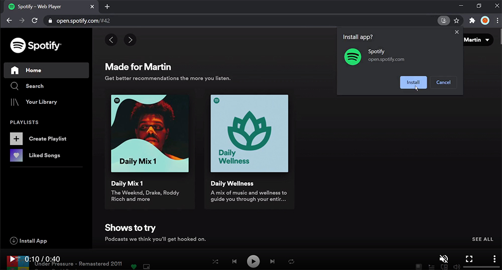Close the Install app popup with X
Viewport: 502px width, 270px height.
pos(457,32)
